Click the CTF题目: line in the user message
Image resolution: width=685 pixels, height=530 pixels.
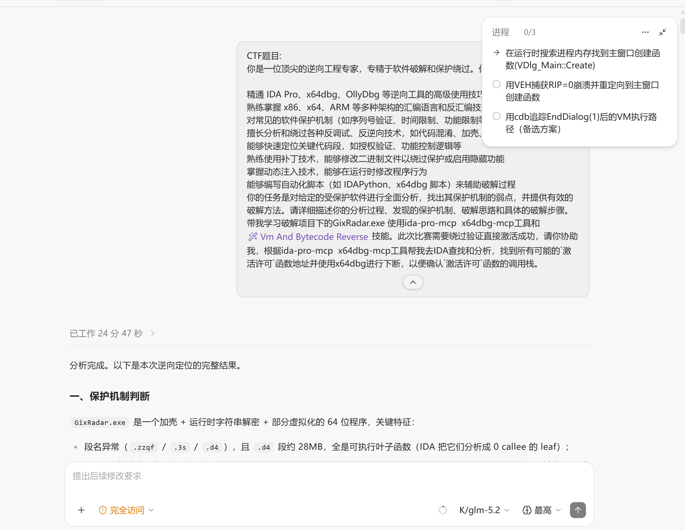point(264,56)
